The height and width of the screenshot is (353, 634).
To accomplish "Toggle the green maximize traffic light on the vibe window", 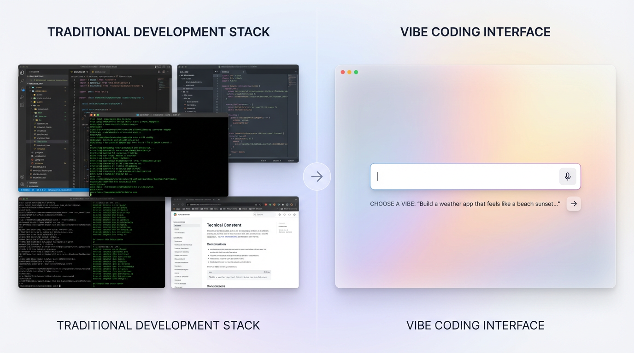I will (355, 72).
